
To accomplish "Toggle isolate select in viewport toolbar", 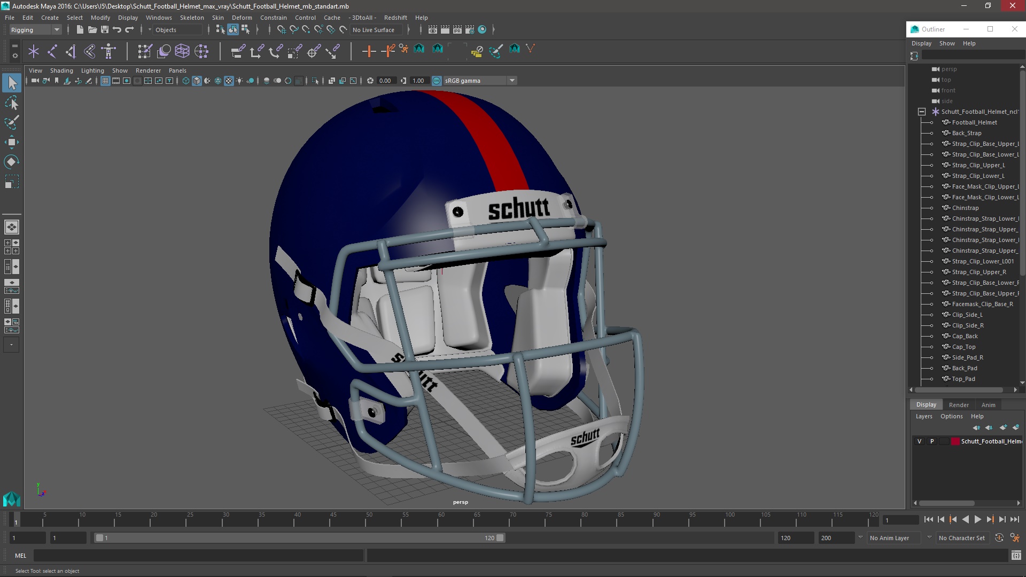I will 315,81.
